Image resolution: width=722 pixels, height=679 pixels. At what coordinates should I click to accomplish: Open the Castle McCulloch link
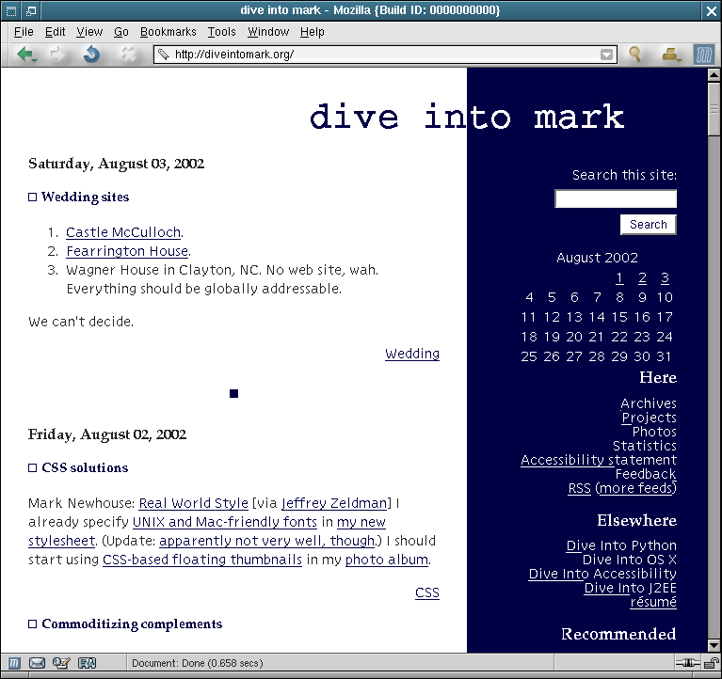(123, 232)
